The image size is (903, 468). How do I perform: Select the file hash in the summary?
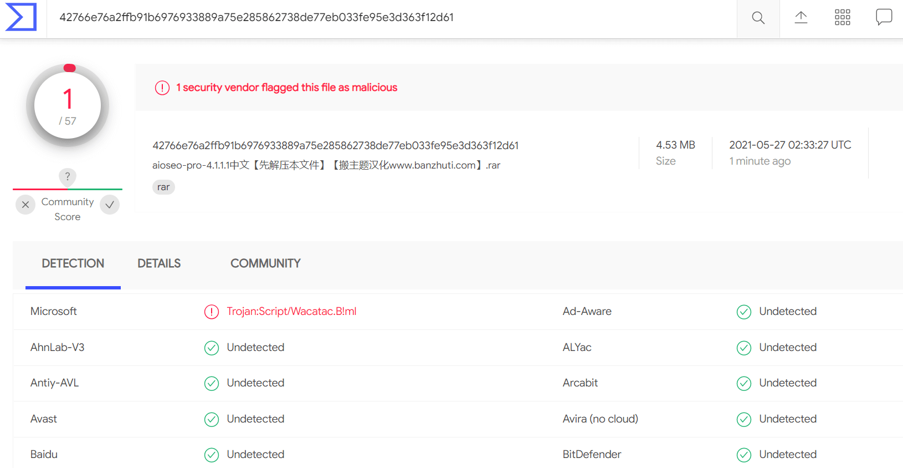335,145
